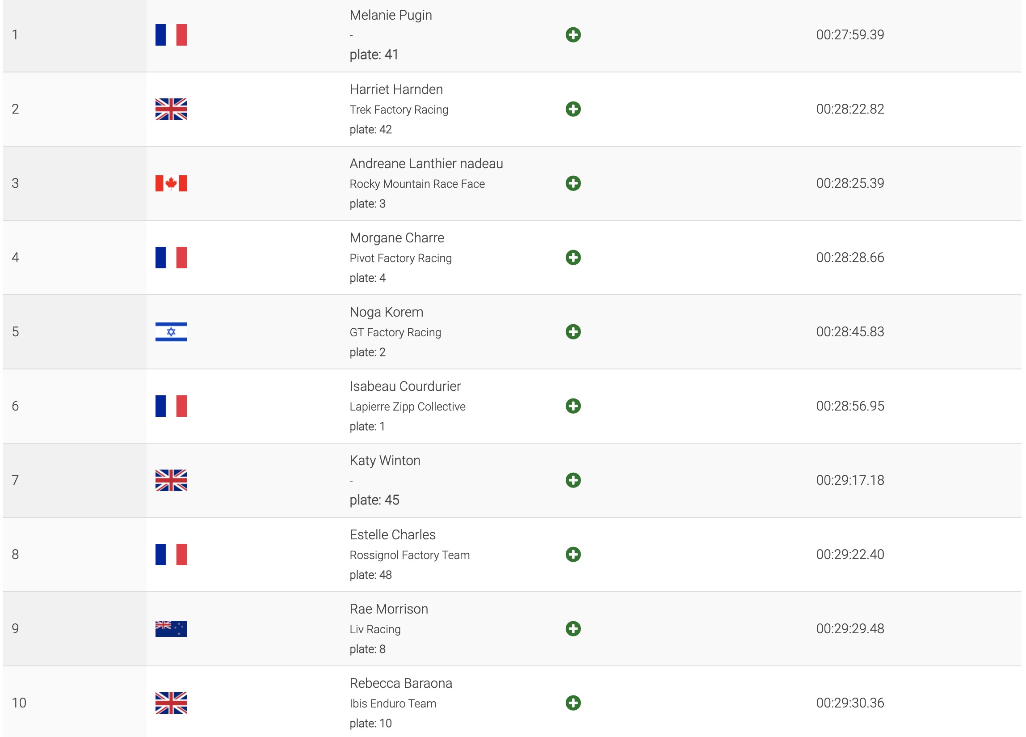Click Rae Morrison's green plus icon
The height and width of the screenshot is (737, 1026).
pyautogui.click(x=573, y=629)
